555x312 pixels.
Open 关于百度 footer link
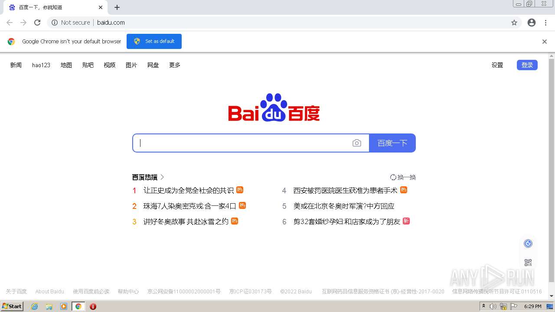click(x=16, y=292)
